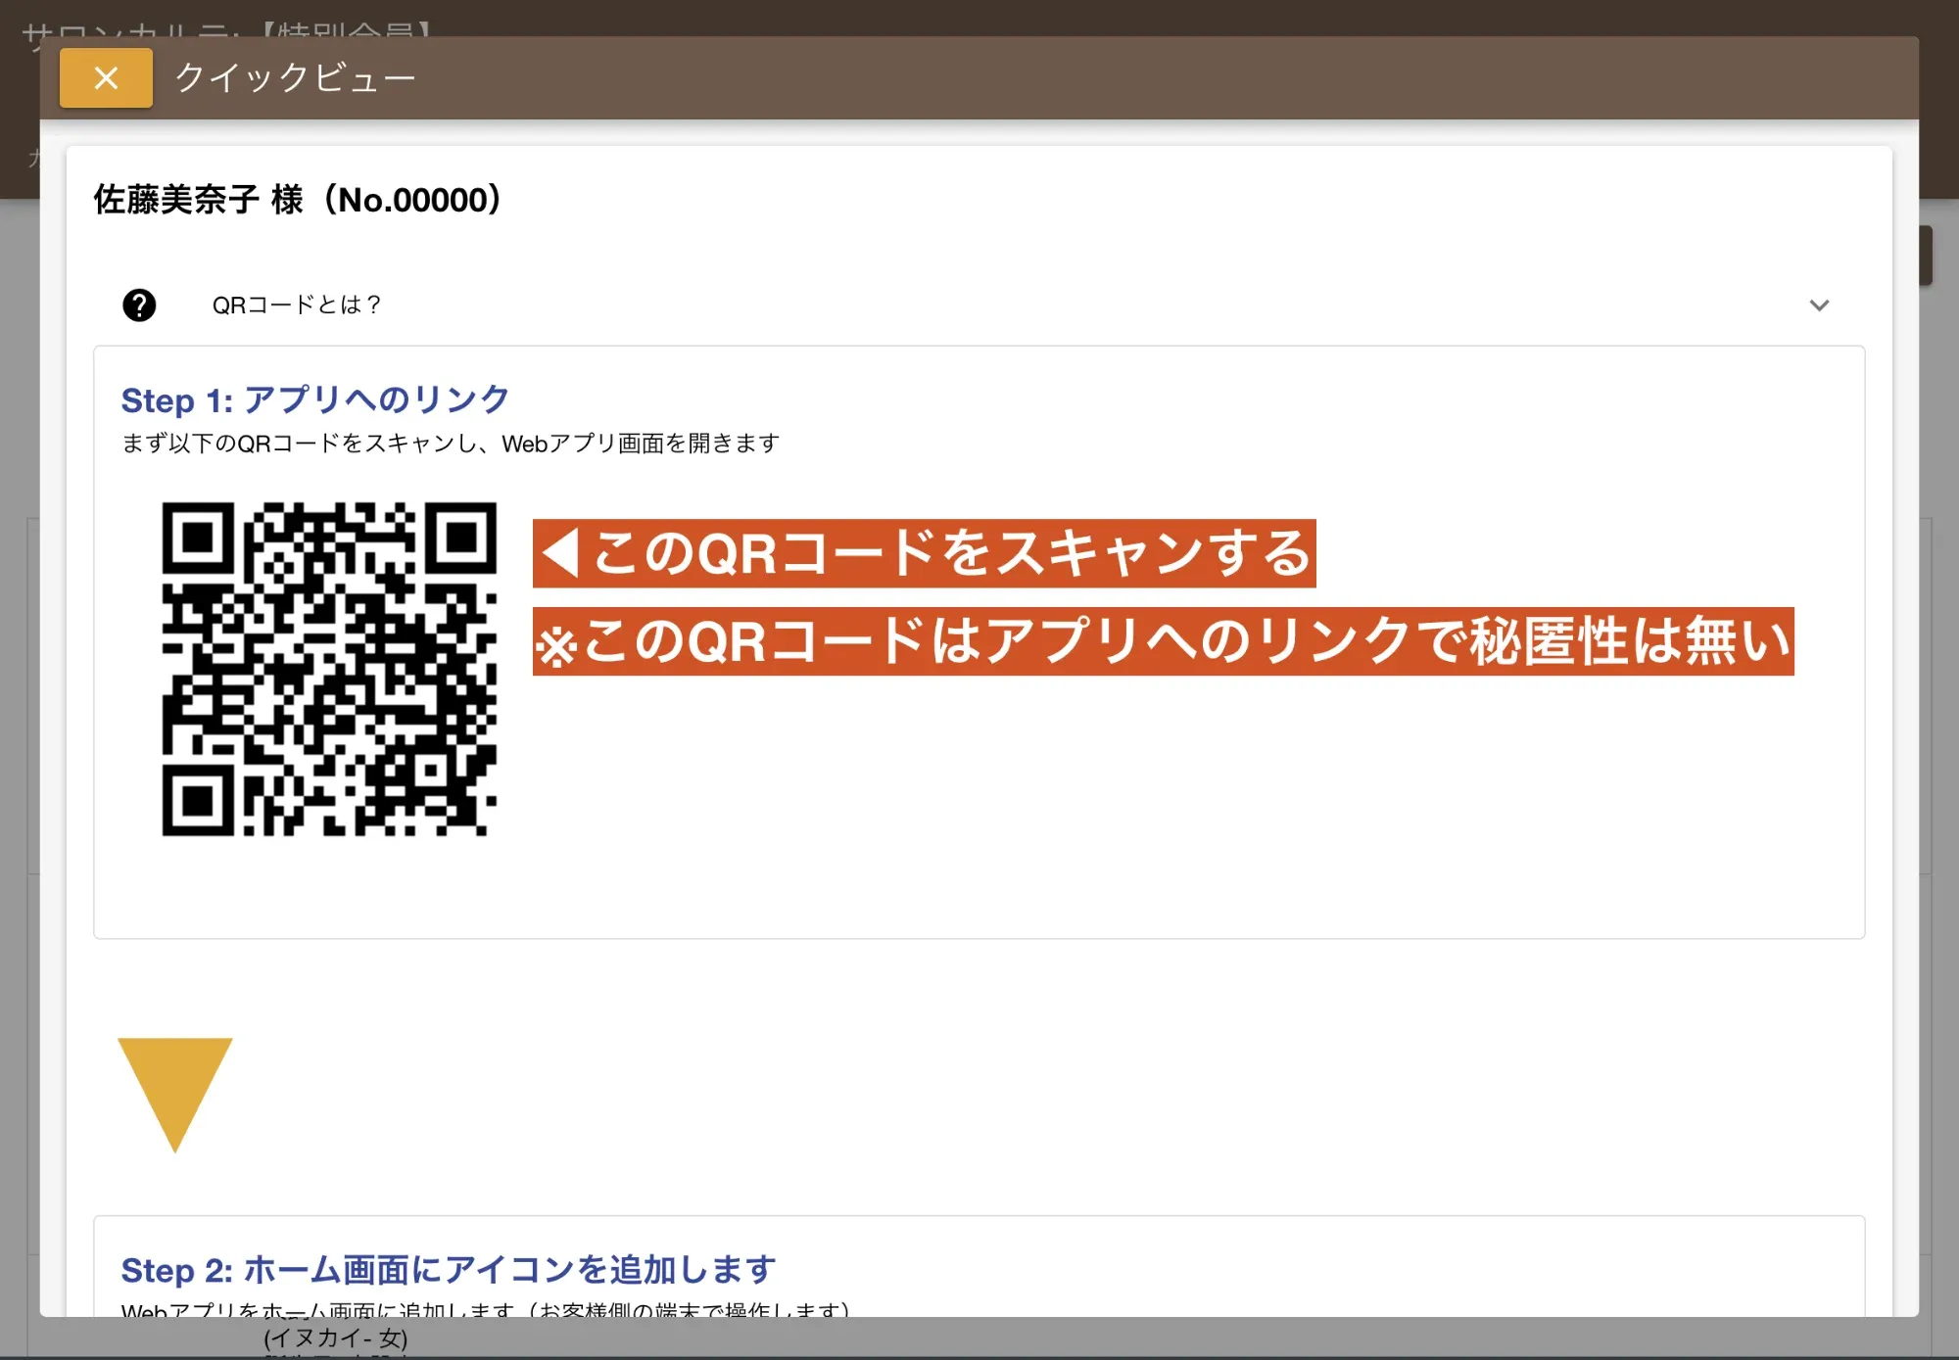
Task: Click the X icon inside the orange button
Action: coord(105,77)
